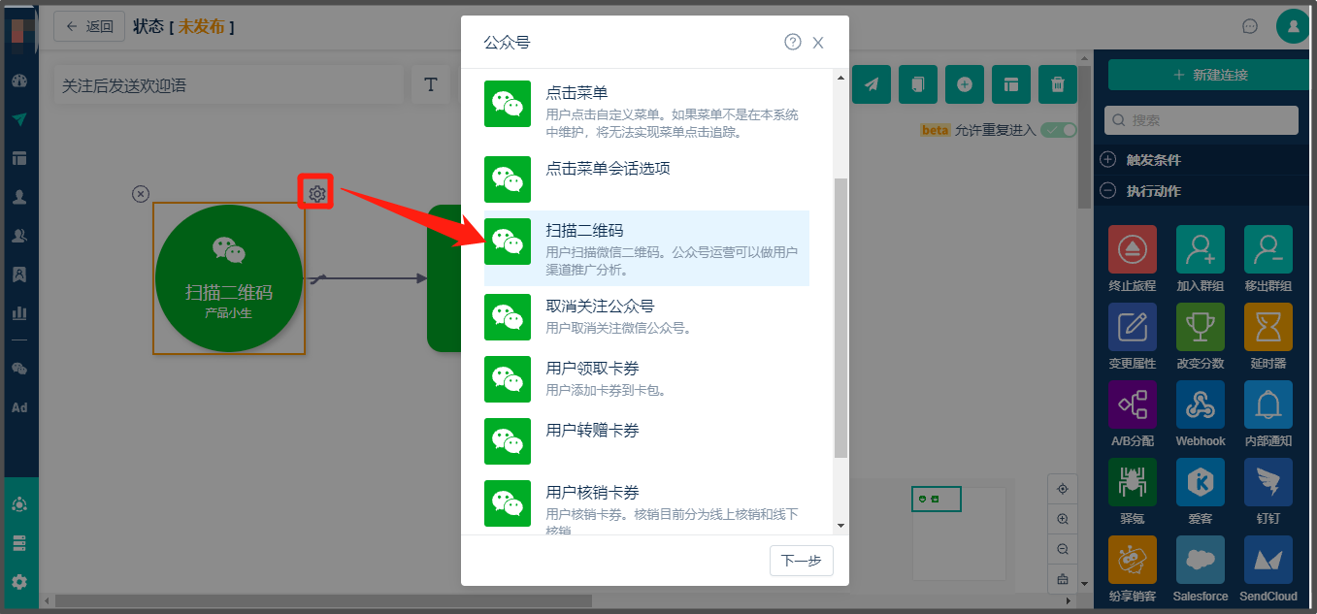
Task: Choose the 用户核销卡券 trigger option
Action: point(646,504)
